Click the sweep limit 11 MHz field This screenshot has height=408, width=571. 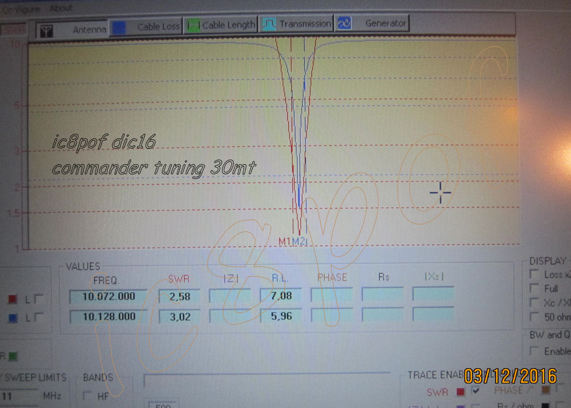19,396
